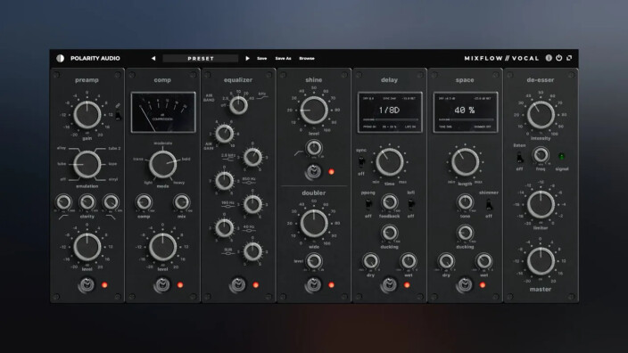Viewport: 628px width, 353px height.
Task: Click the delay display showing 1/8D
Action: click(389, 112)
